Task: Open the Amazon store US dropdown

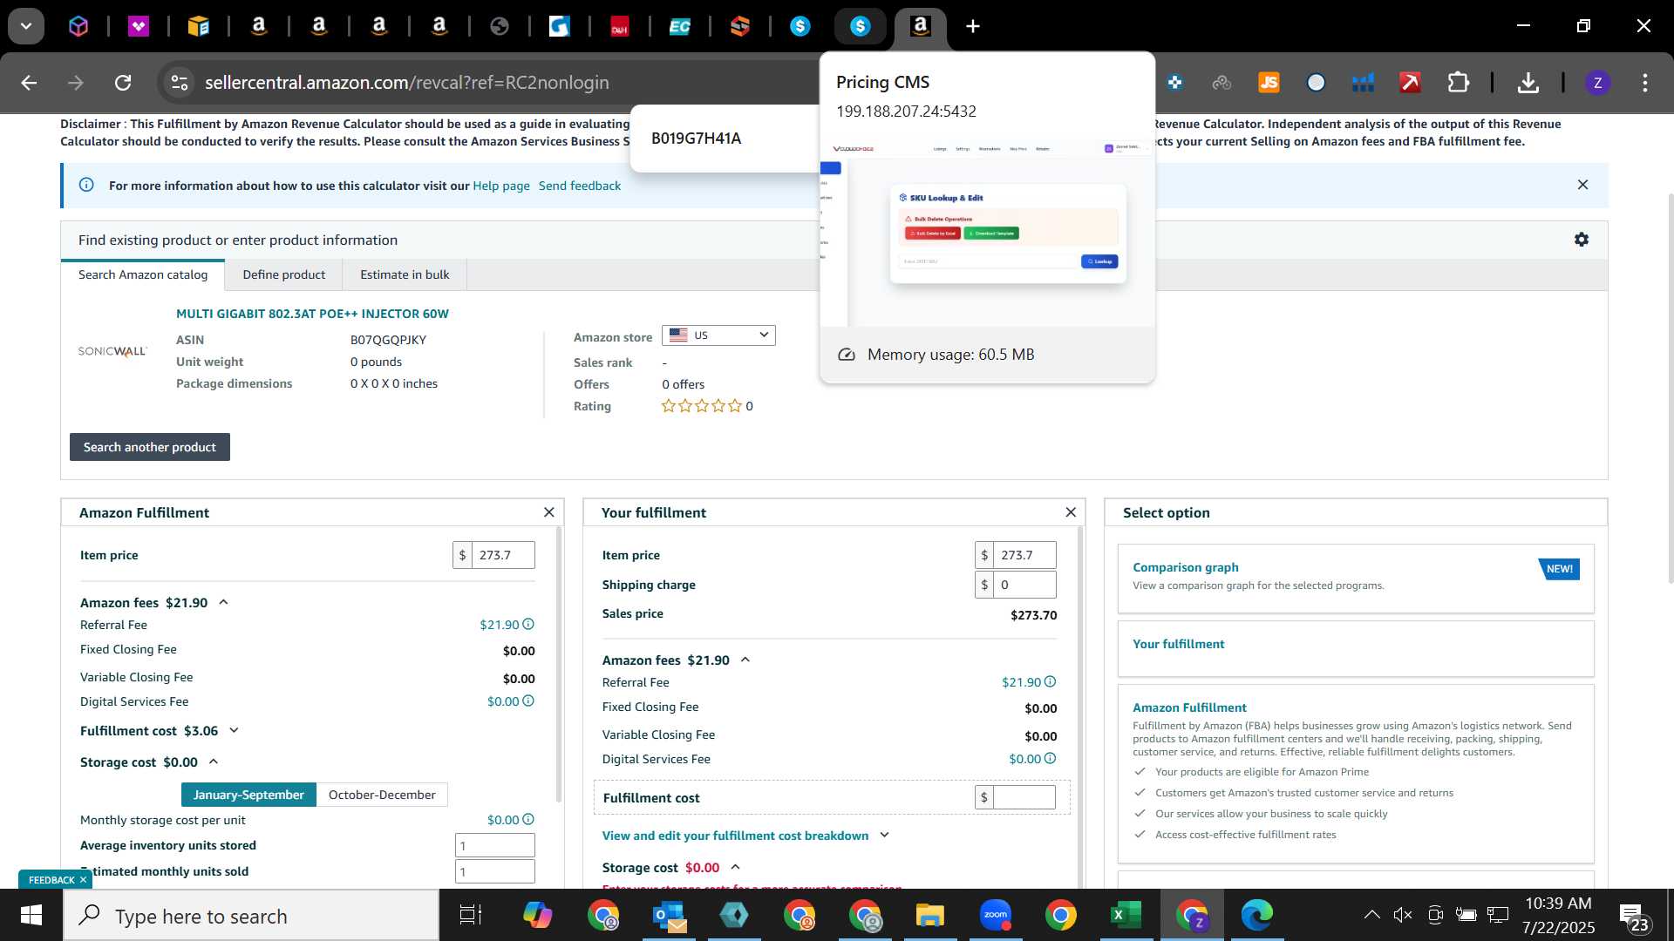Action: click(x=718, y=335)
